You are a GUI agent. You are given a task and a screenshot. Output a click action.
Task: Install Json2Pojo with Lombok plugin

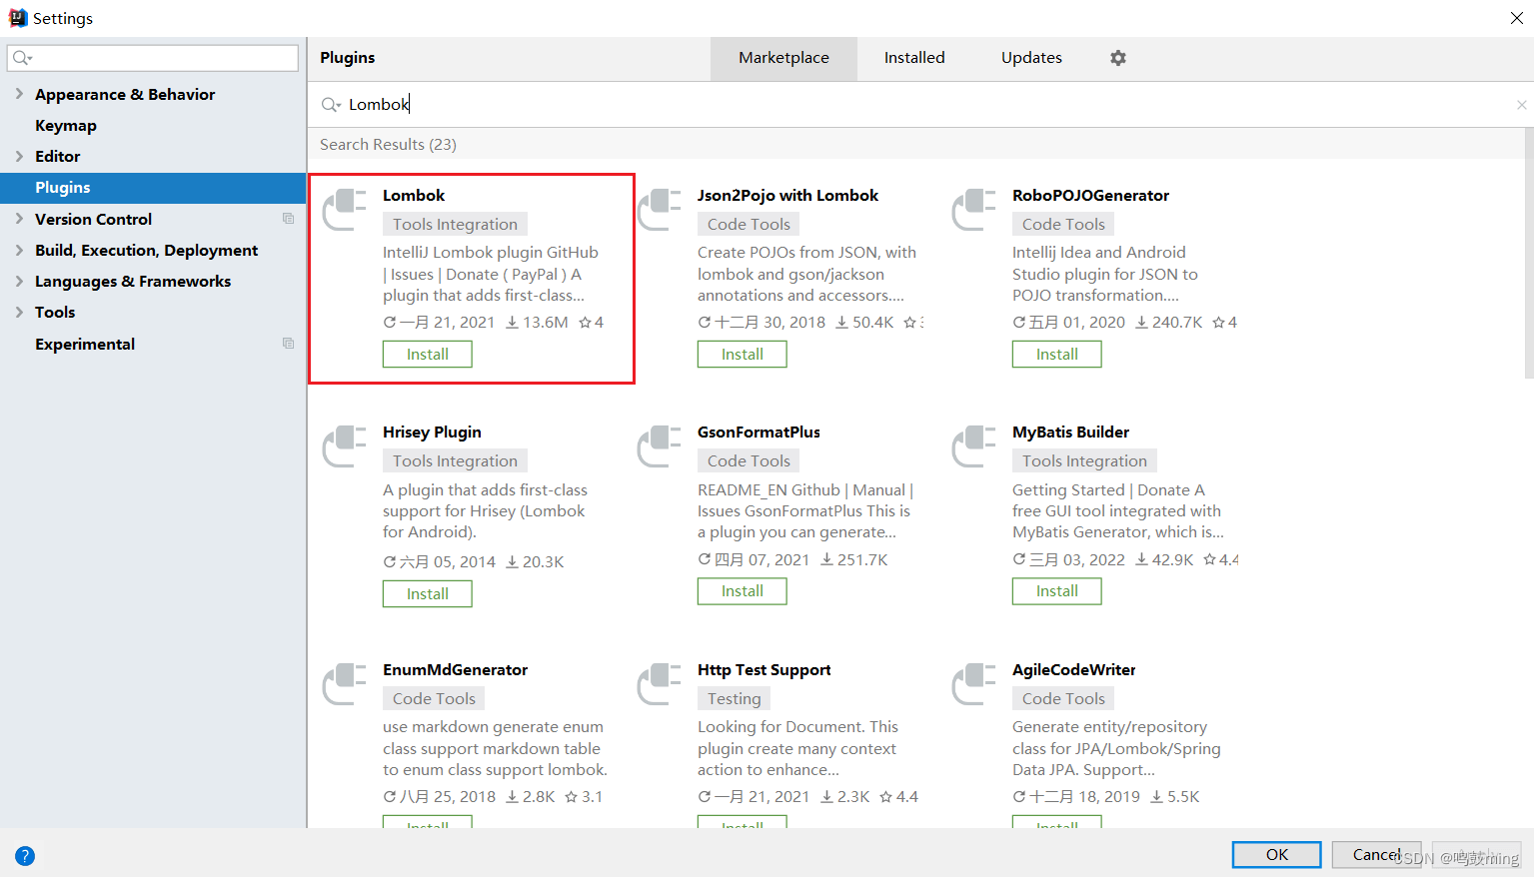743,355
